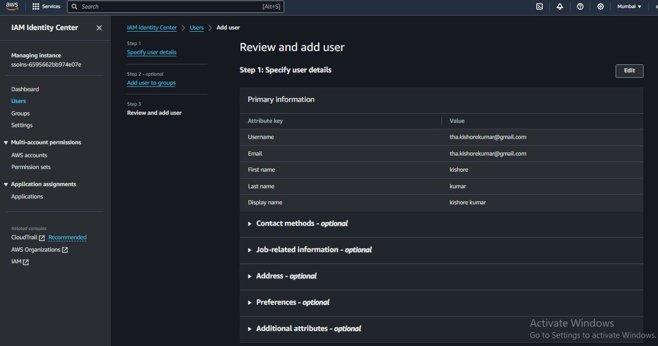Click the Users breadcrumb link

tap(196, 27)
